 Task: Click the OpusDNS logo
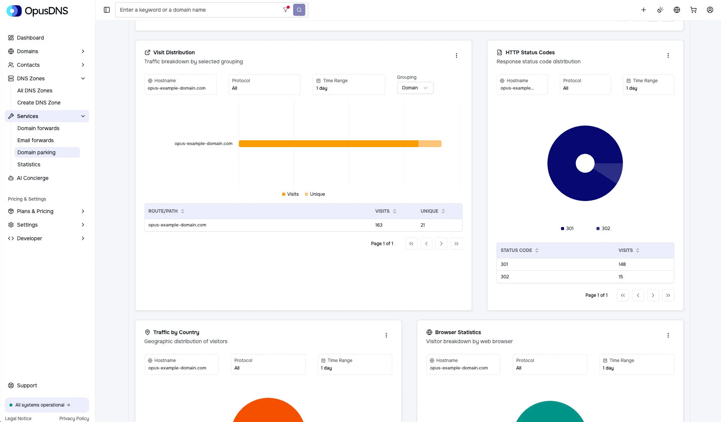tap(37, 11)
